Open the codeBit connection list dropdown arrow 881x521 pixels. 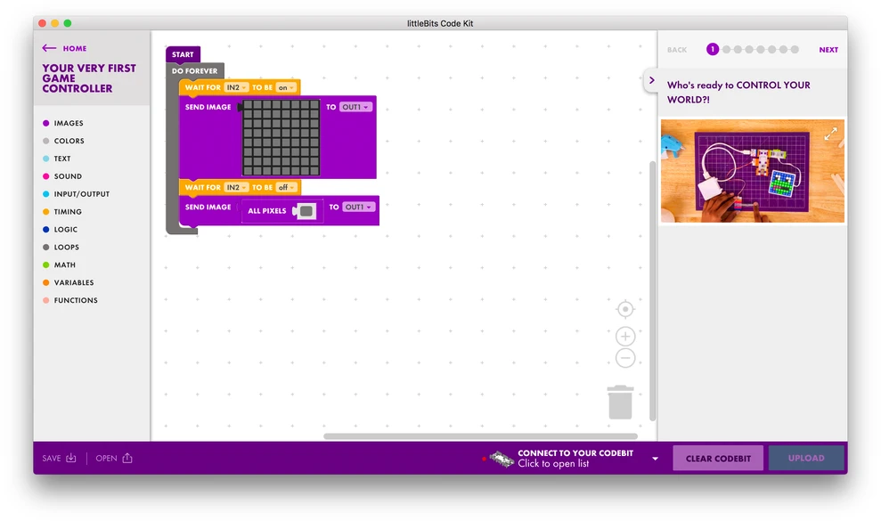click(655, 459)
